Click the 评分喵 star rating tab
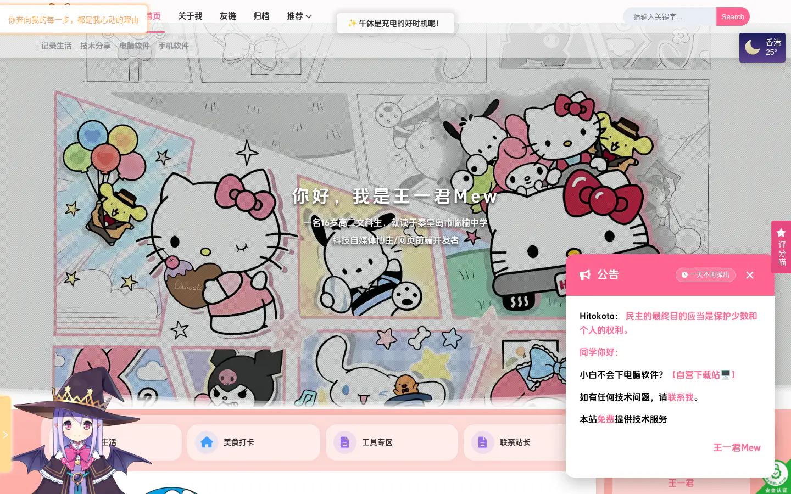This screenshot has width=791, height=494. [x=781, y=247]
